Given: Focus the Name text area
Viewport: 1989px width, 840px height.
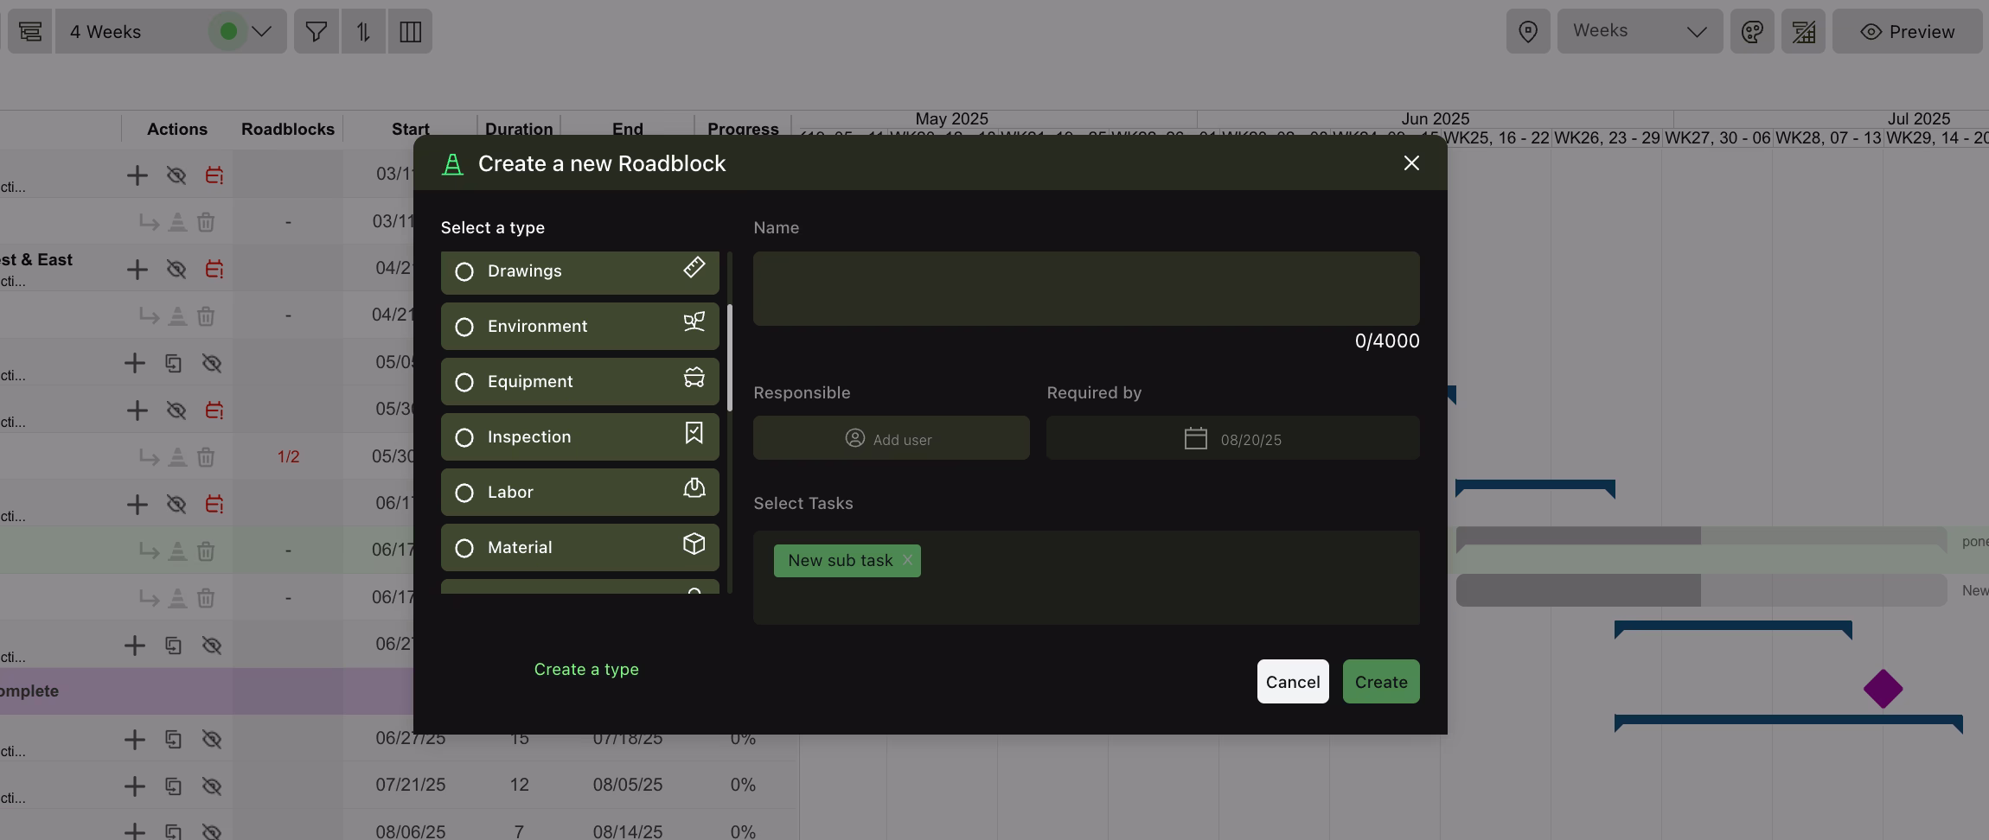Looking at the screenshot, I should pos(1086,289).
